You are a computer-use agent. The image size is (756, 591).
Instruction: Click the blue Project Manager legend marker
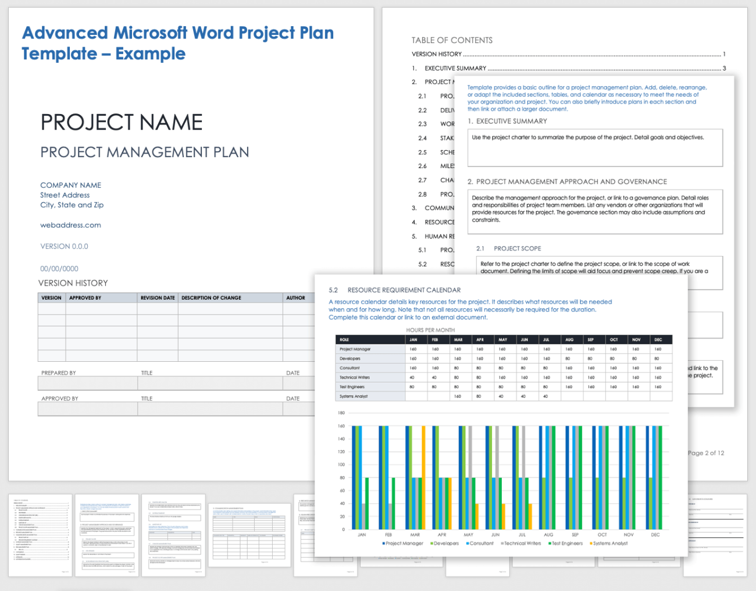384,543
